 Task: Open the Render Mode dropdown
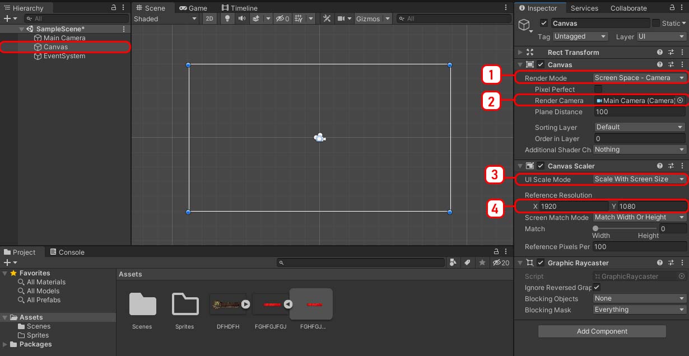click(x=639, y=78)
